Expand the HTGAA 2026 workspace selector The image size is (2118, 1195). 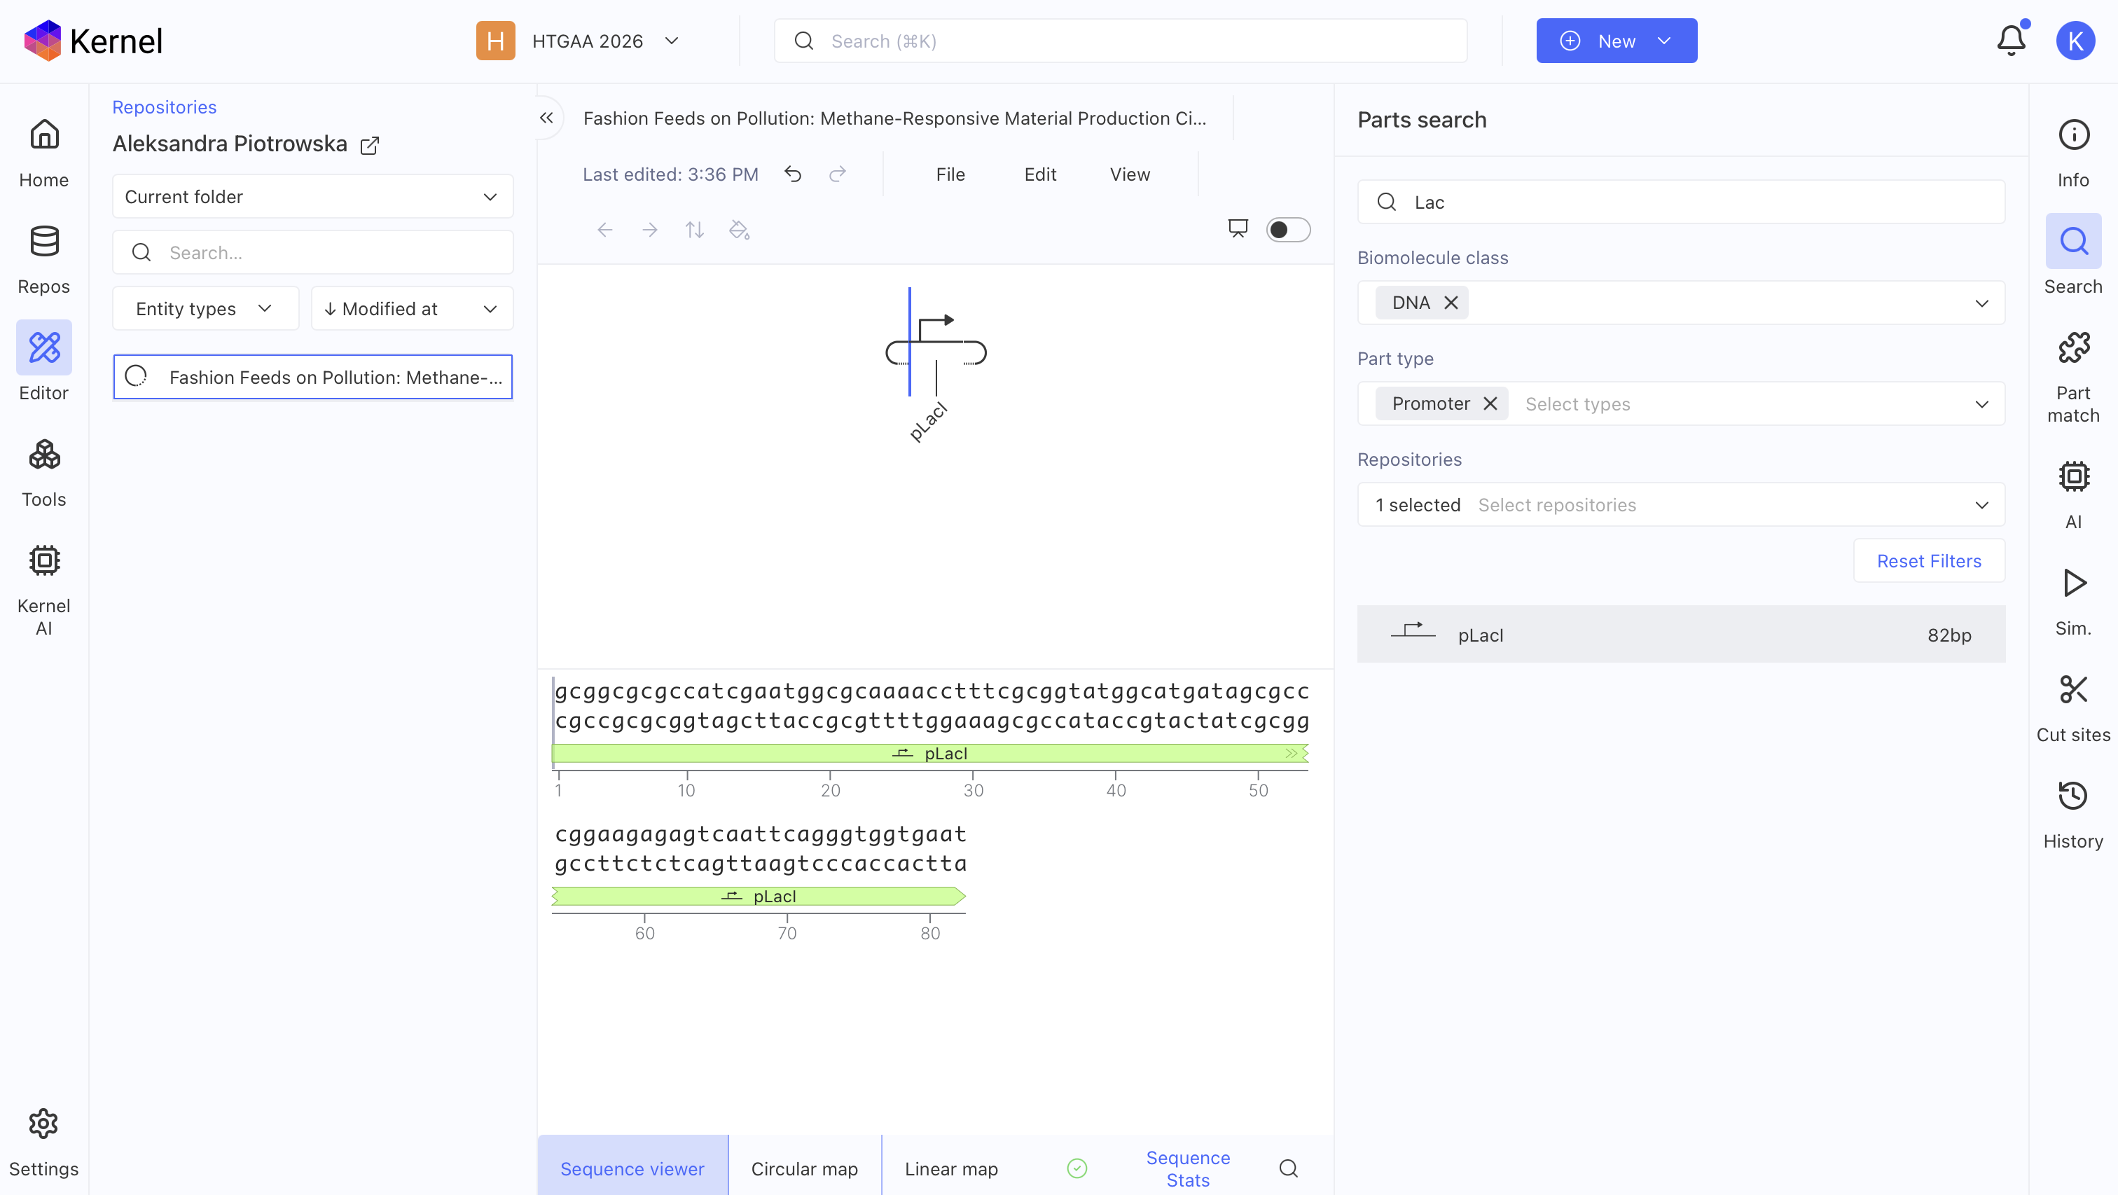click(577, 41)
